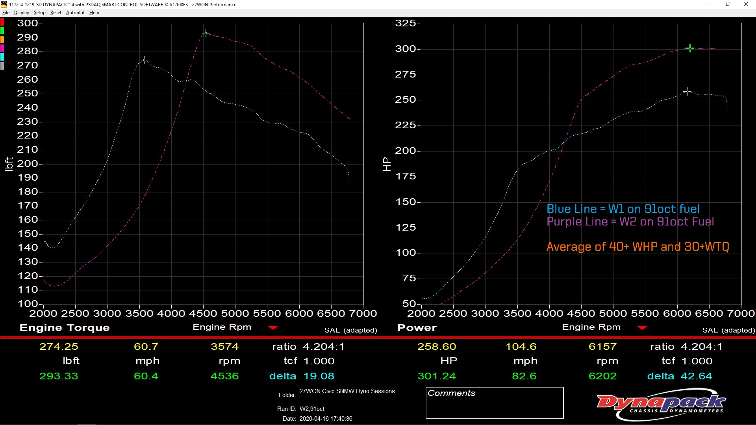Click the 6157 rpm reading

coord(602,347)
